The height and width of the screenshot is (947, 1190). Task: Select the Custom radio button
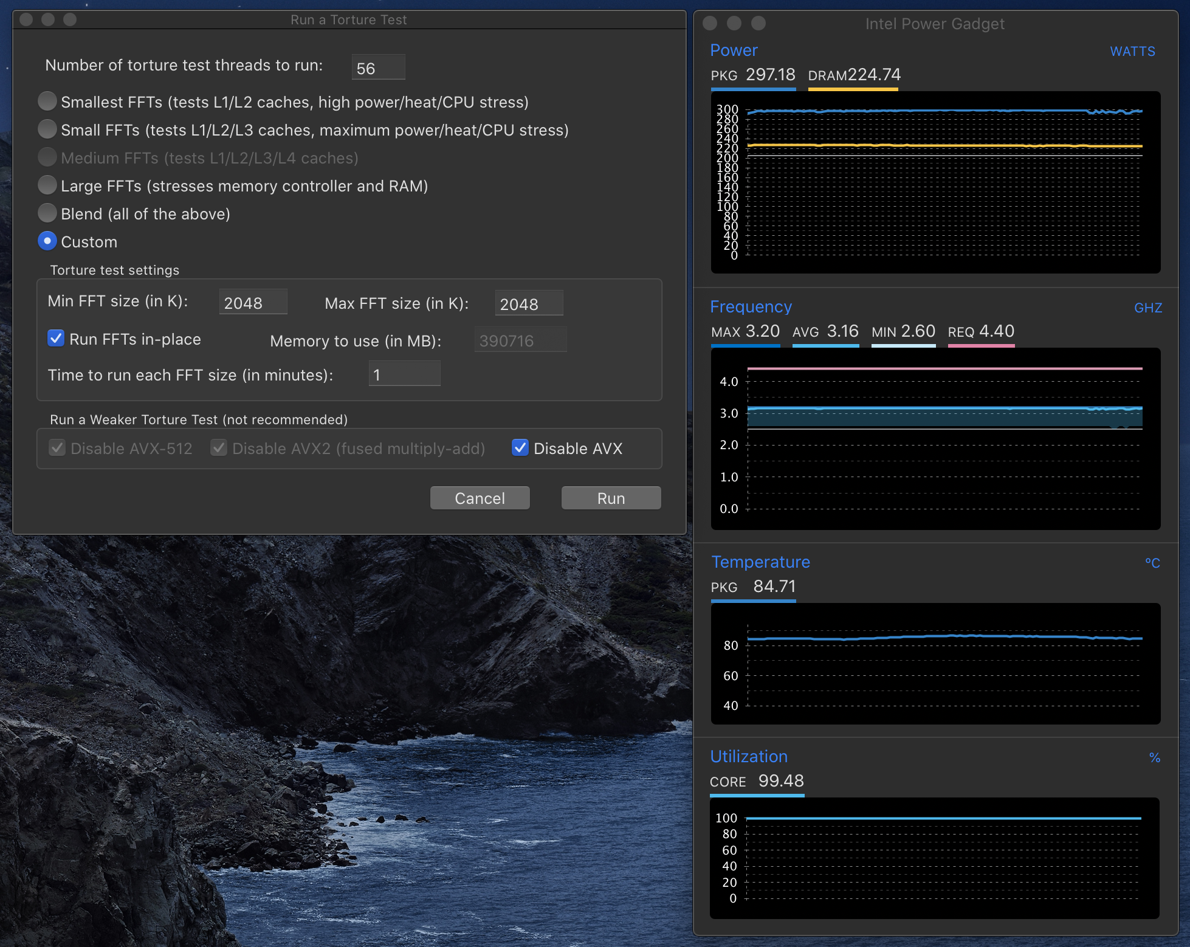click(x=47, y=241)
